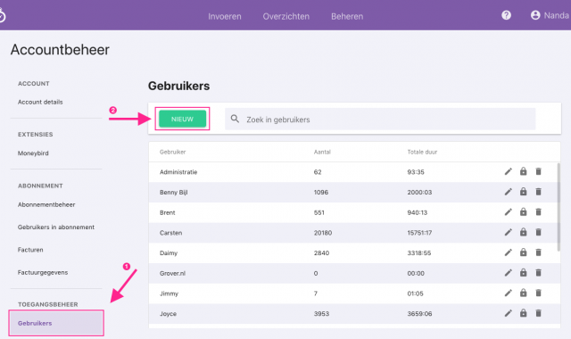Delete the Joyce user
The width and height of the screenshot is (571, 339).
click(538, 313)
